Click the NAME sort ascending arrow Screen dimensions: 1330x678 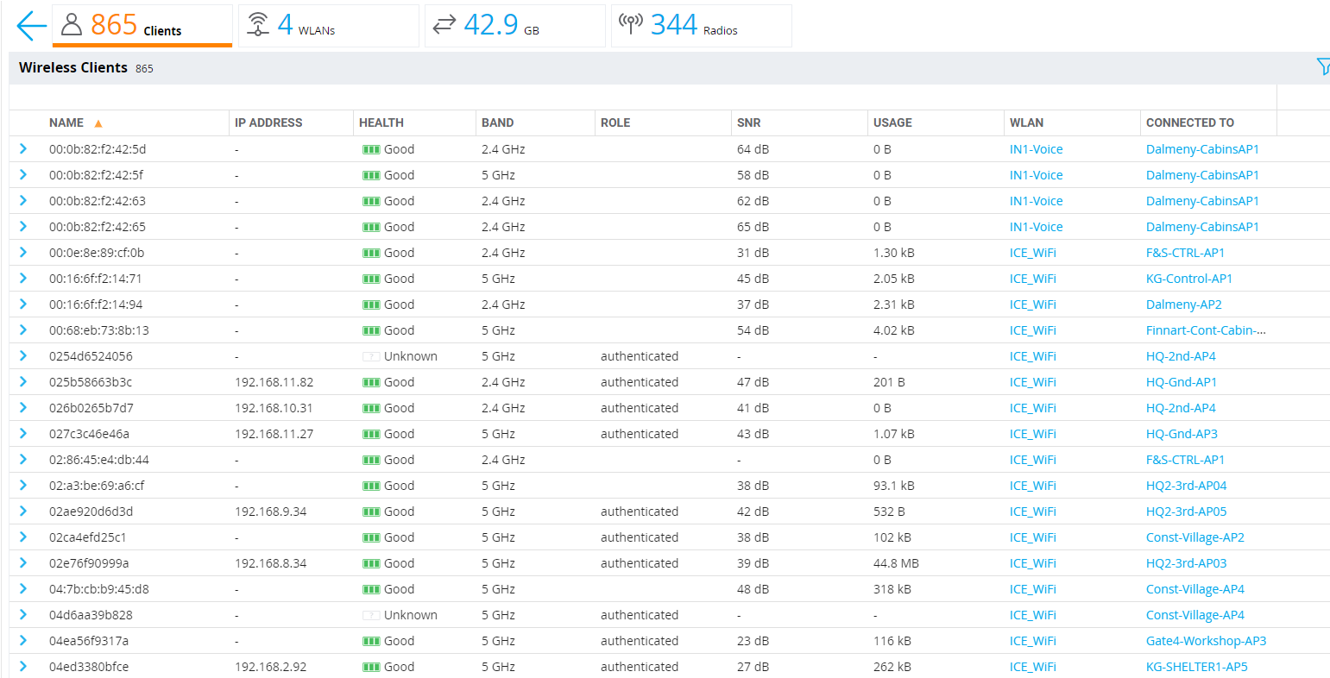(98, 123)
